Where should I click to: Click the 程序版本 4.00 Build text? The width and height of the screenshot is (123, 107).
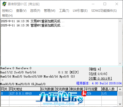(x=99, y=83)
